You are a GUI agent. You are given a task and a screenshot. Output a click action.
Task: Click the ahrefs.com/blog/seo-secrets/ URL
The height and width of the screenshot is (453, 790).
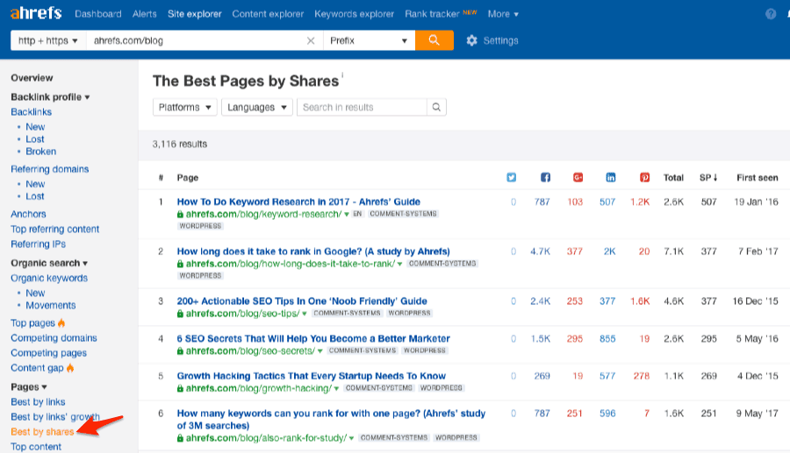point(250,351)
